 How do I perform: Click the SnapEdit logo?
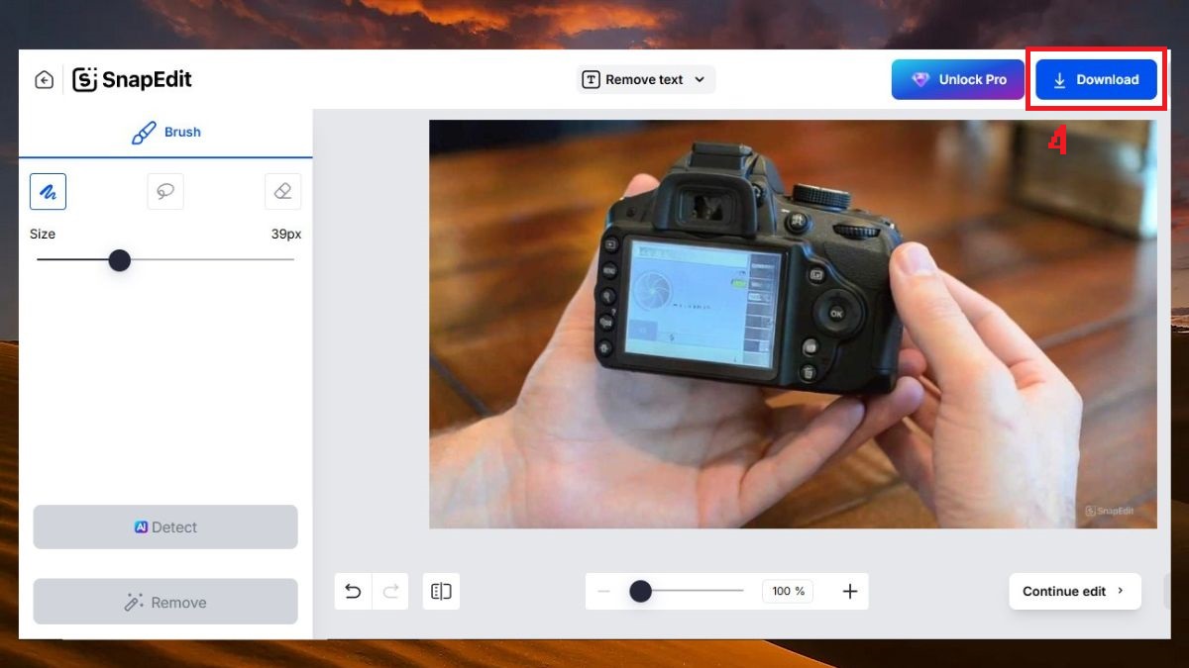click(x=133, y=80)
